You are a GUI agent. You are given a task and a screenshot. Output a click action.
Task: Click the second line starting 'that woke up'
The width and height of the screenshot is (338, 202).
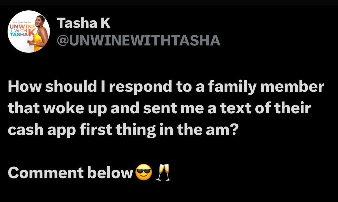click(159, 108)
